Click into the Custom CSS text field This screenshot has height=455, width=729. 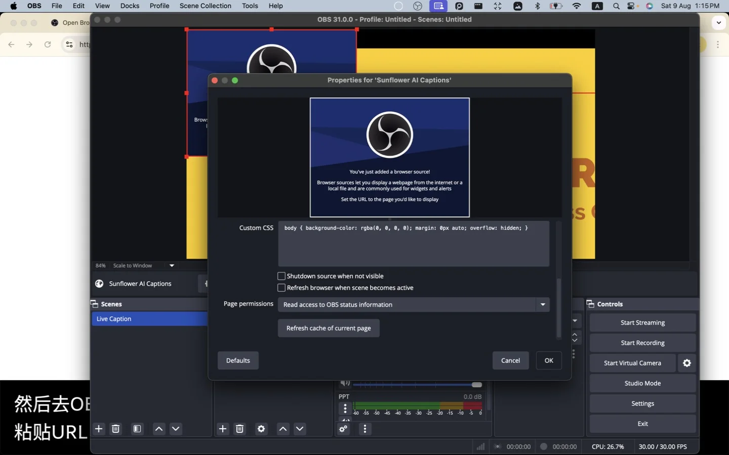pos(414,244)
